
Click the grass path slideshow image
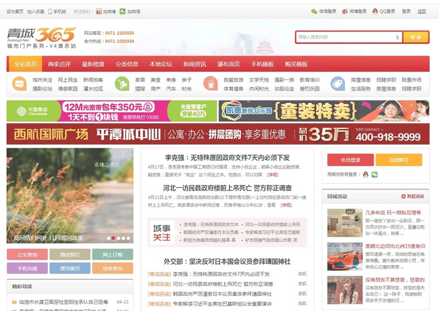pyautogui.click(x=70, y=196)
